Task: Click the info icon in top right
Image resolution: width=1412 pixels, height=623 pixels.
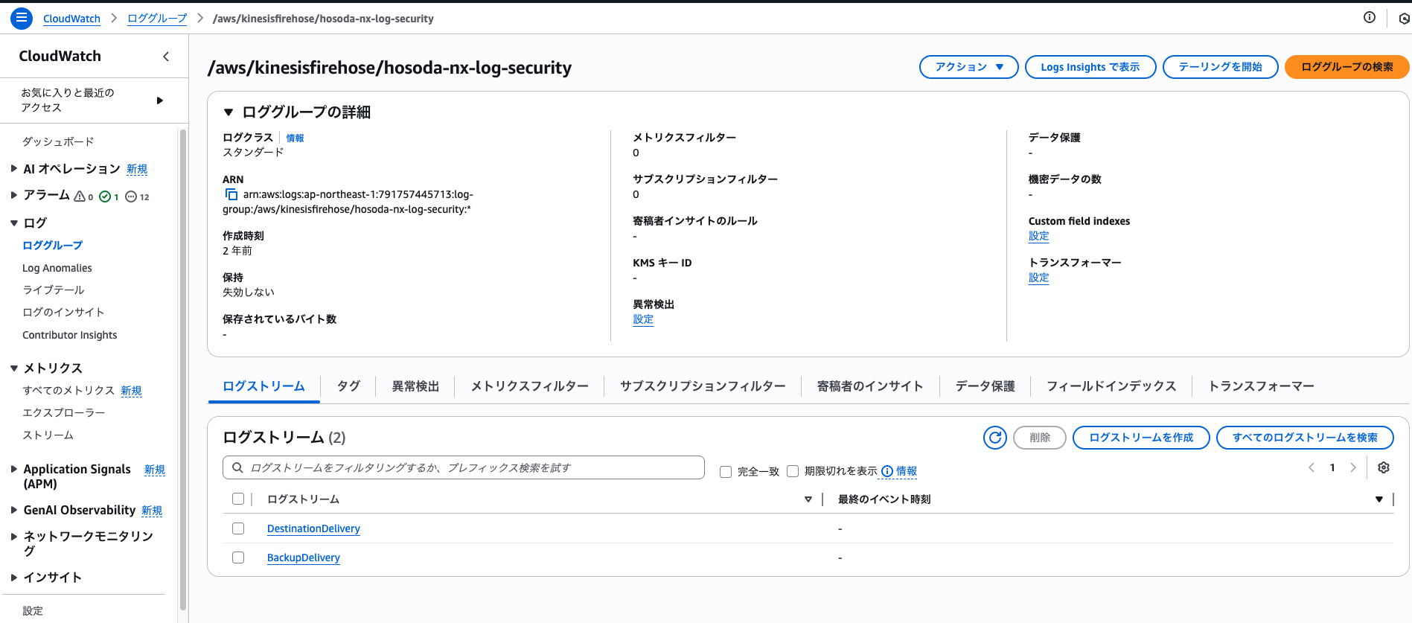Action: pos(1369,18)
